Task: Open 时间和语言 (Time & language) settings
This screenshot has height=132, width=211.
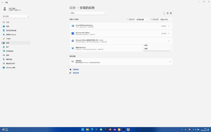Action: (16, 51)
